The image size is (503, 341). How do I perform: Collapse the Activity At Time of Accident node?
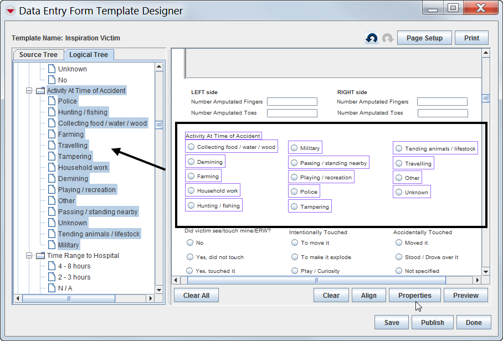tap(29, 91)
